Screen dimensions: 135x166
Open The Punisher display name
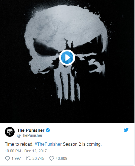coord(31,130)
